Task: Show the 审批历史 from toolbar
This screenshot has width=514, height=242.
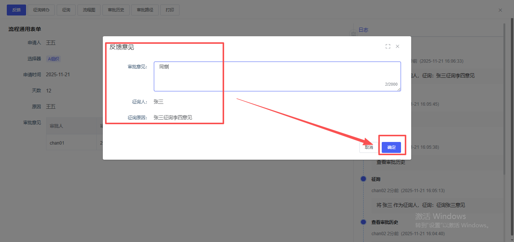Action: [x=116, y=10]
